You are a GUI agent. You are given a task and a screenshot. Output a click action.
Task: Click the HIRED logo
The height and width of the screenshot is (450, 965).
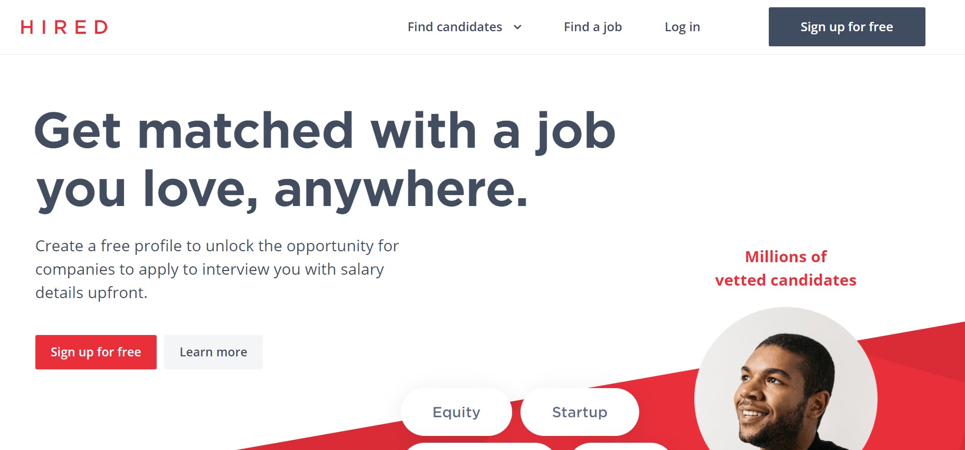click(x=64, y=27)
